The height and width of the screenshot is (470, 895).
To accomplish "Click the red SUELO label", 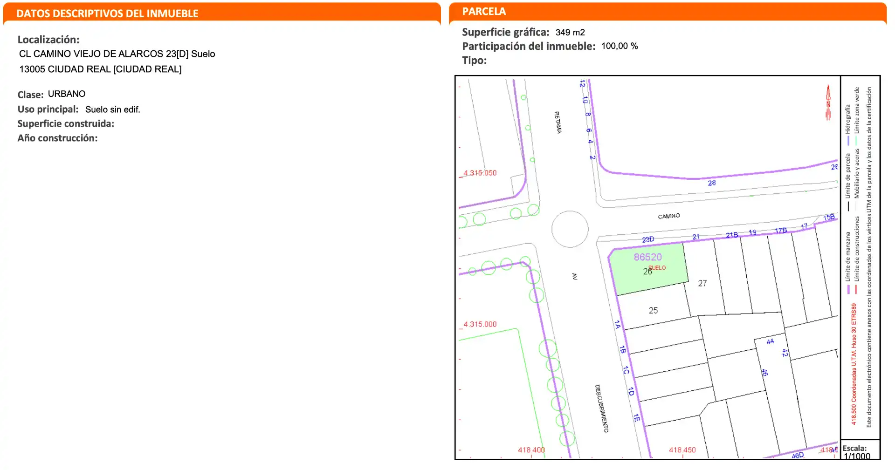I will click(x=657, y=268).
